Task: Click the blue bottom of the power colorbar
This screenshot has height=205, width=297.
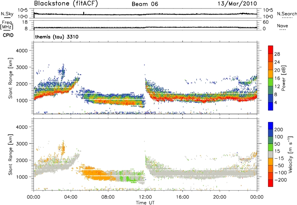Action: click(x=271, y=106)
